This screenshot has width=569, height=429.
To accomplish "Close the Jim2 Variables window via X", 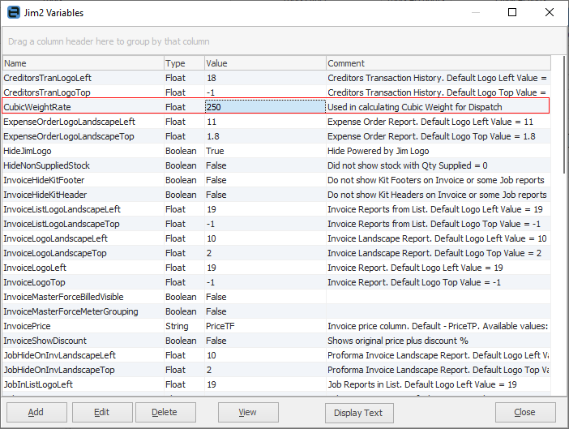I will [x=550, y=12].
